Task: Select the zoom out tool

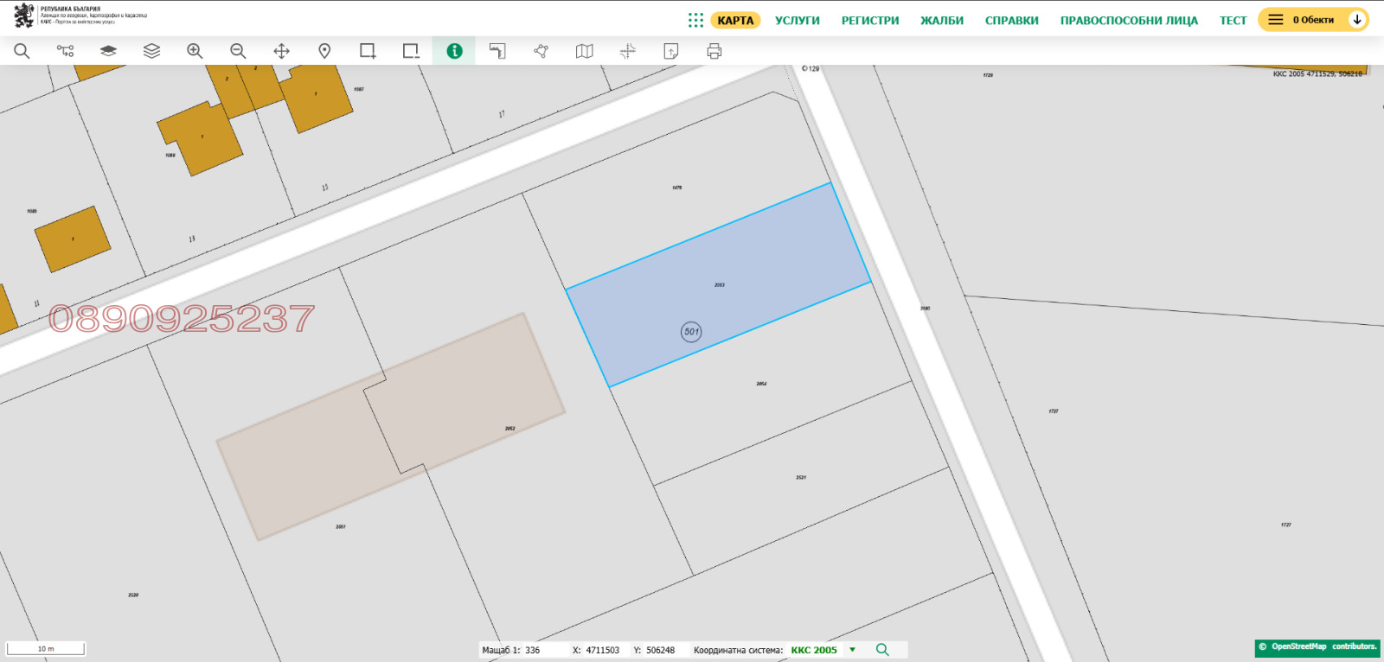Action: point(238,51)
